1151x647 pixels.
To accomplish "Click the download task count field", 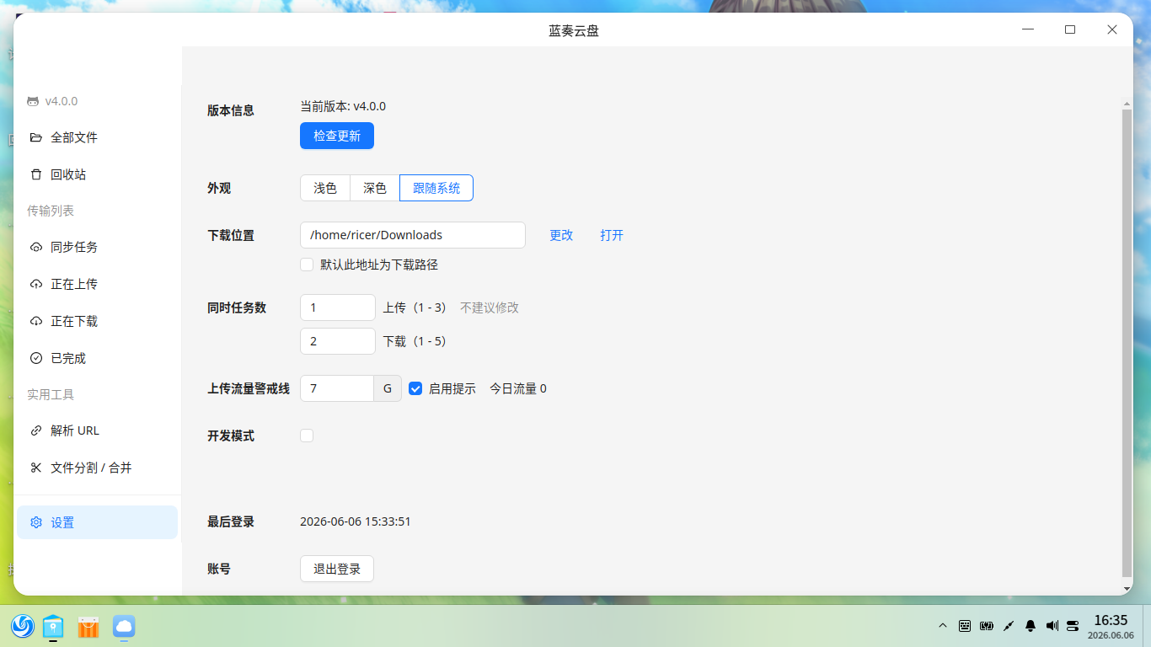I will pos(338,341).
